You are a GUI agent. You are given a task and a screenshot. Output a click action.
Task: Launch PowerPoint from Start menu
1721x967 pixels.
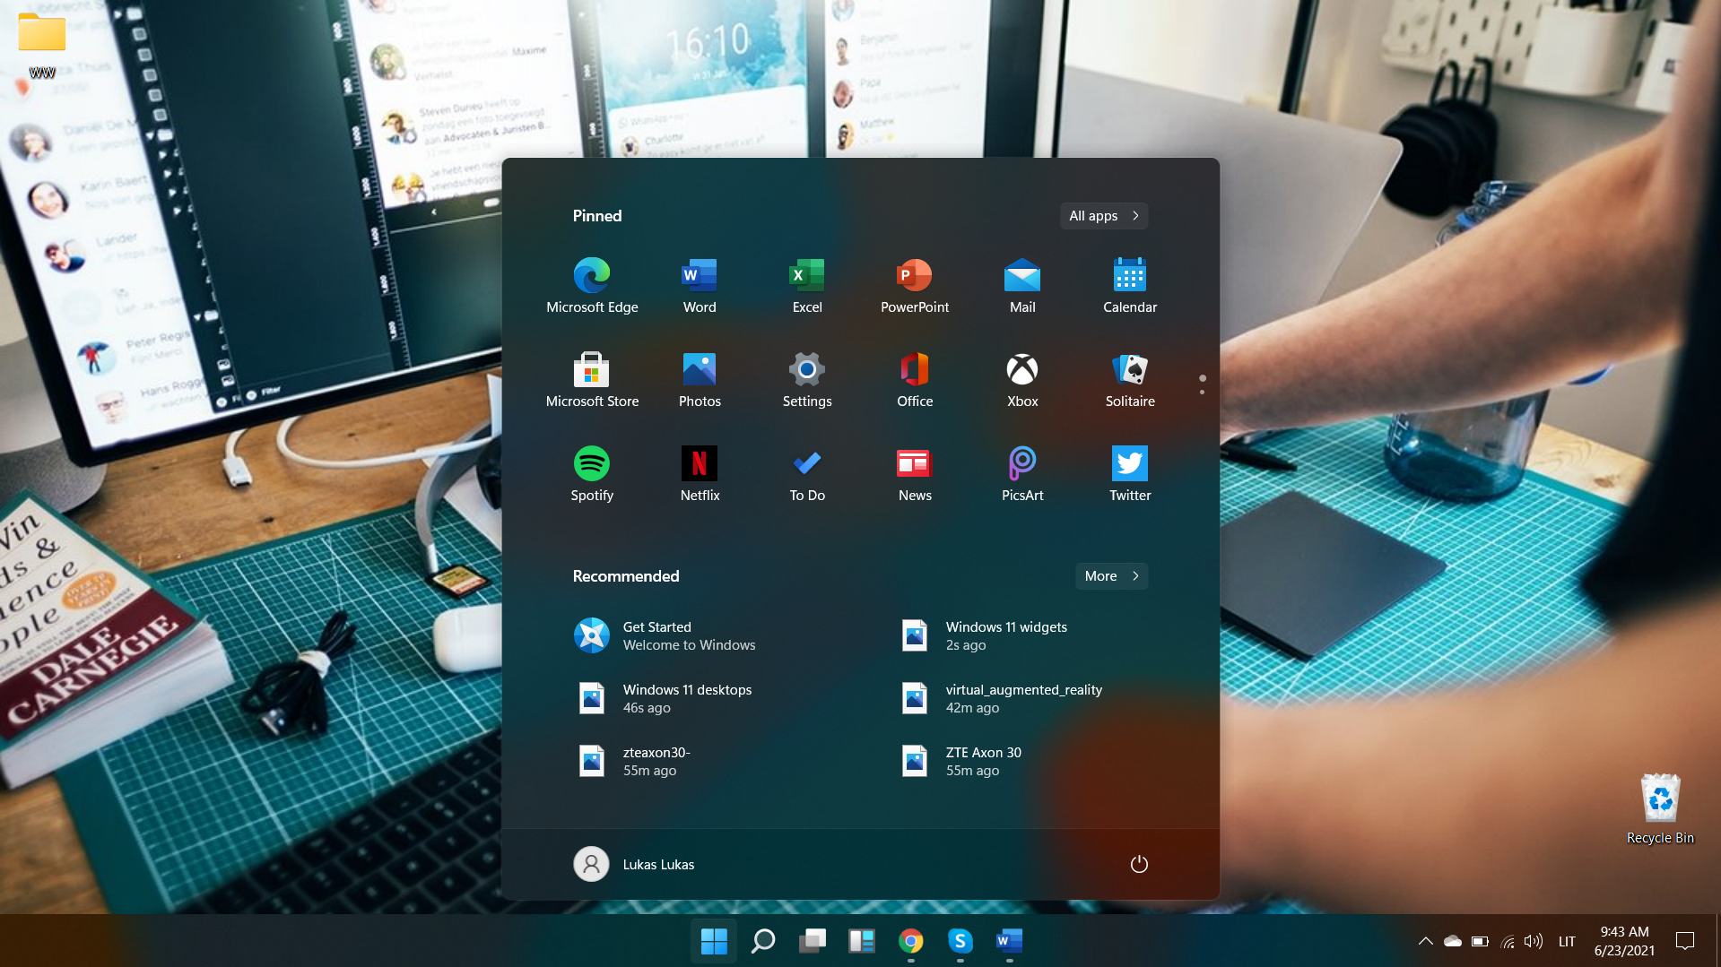915,287
